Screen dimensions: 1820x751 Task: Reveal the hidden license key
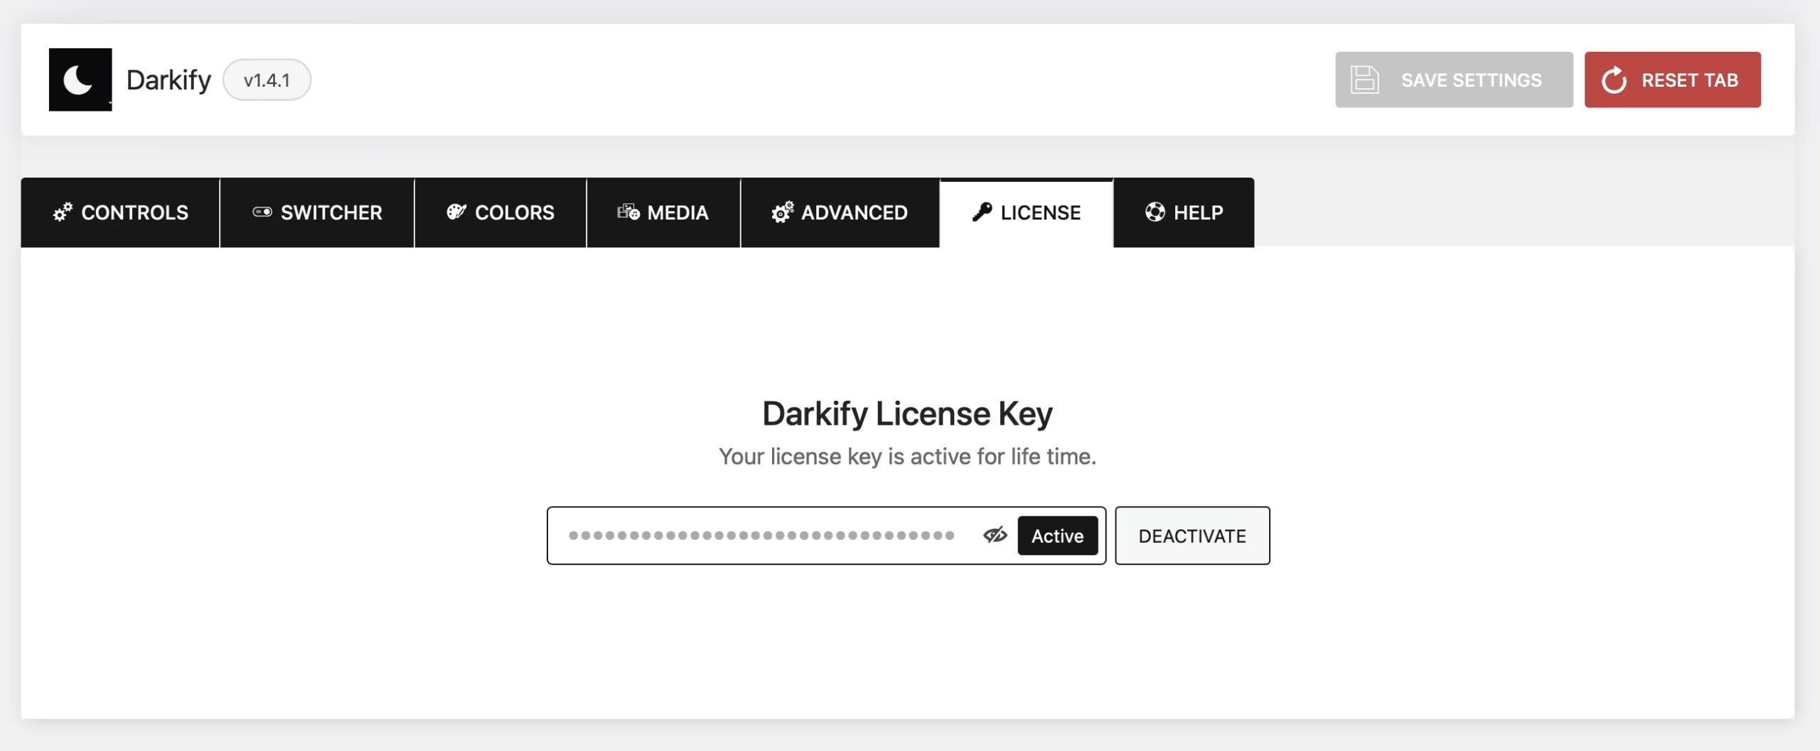coord(995,535)
